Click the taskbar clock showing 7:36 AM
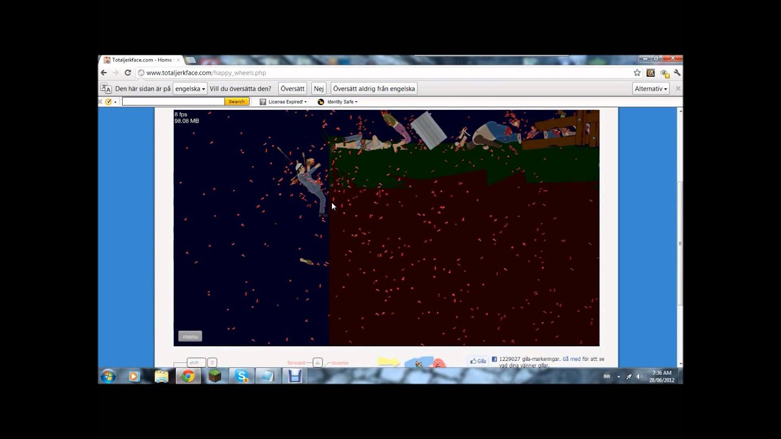The width and height of the screenshot is (781, 439). (x=661, y=376)
